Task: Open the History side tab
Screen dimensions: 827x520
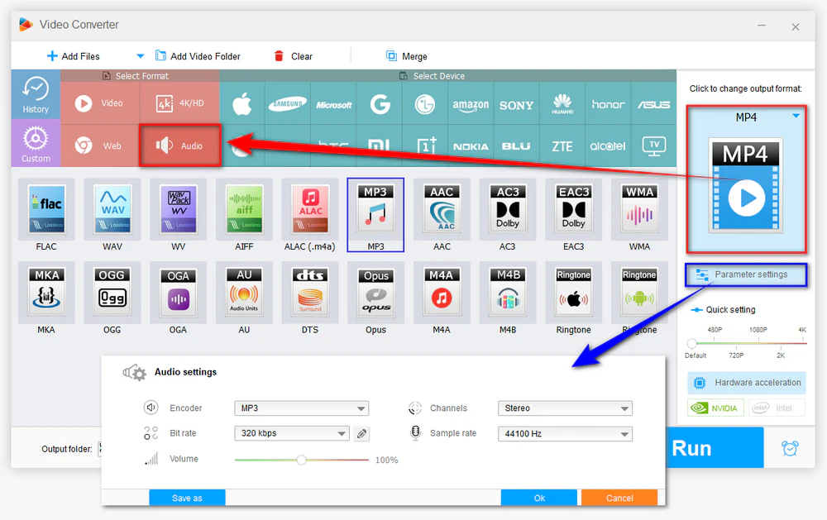Action: (36, 94)
